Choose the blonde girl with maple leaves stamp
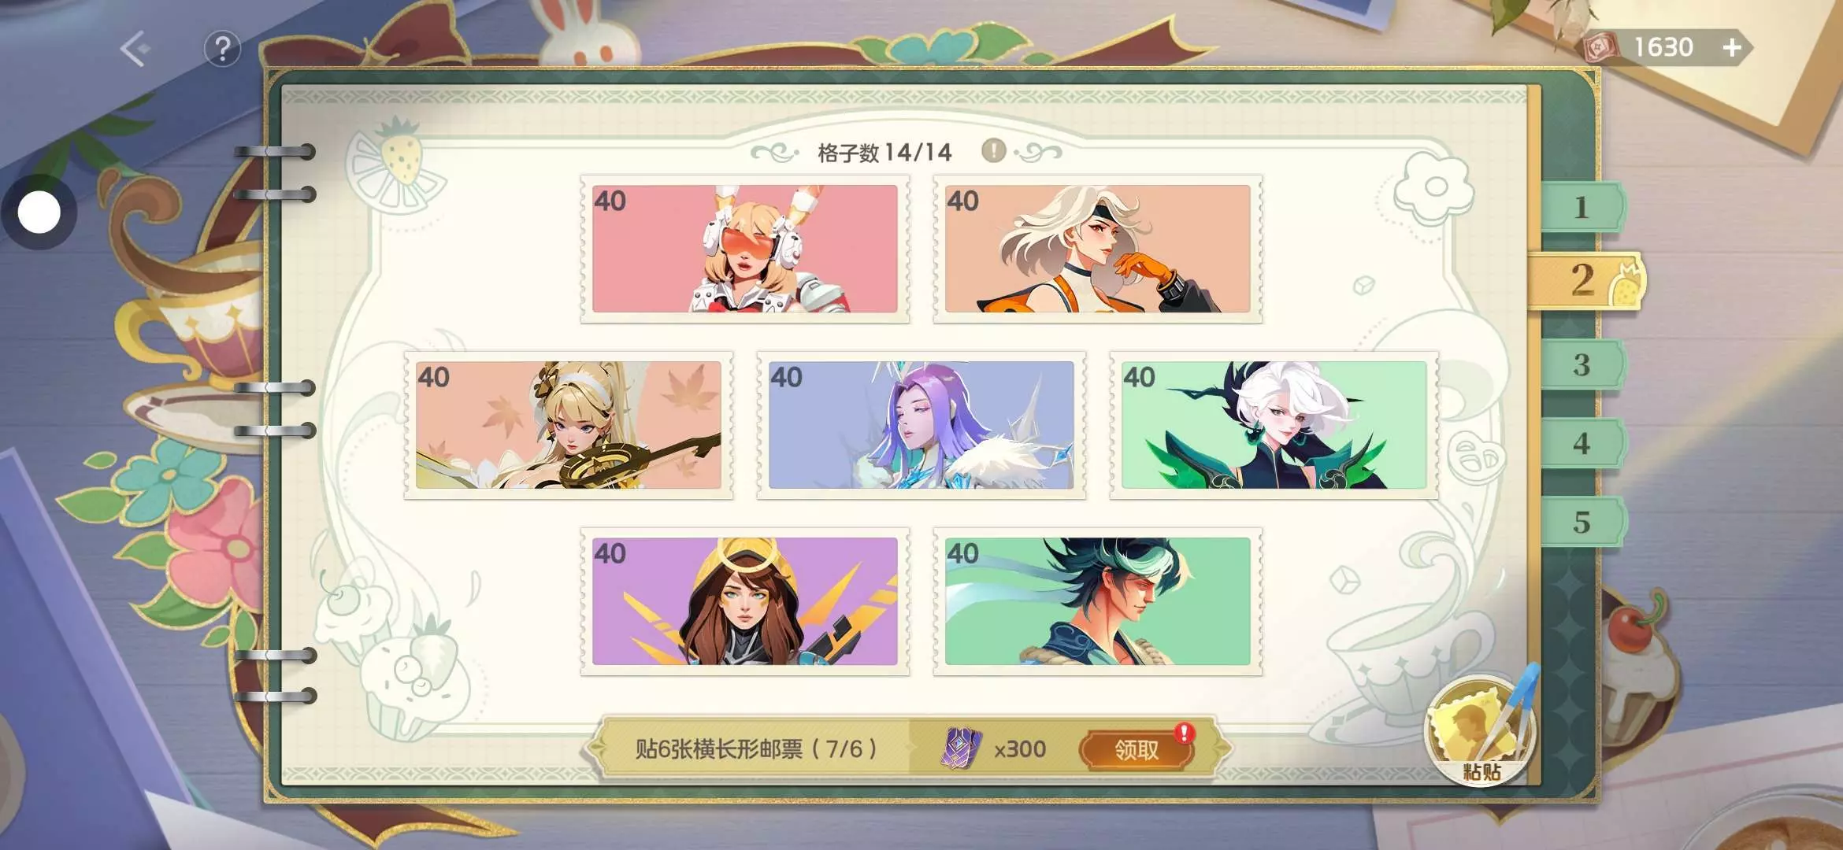 pos(568,425)
